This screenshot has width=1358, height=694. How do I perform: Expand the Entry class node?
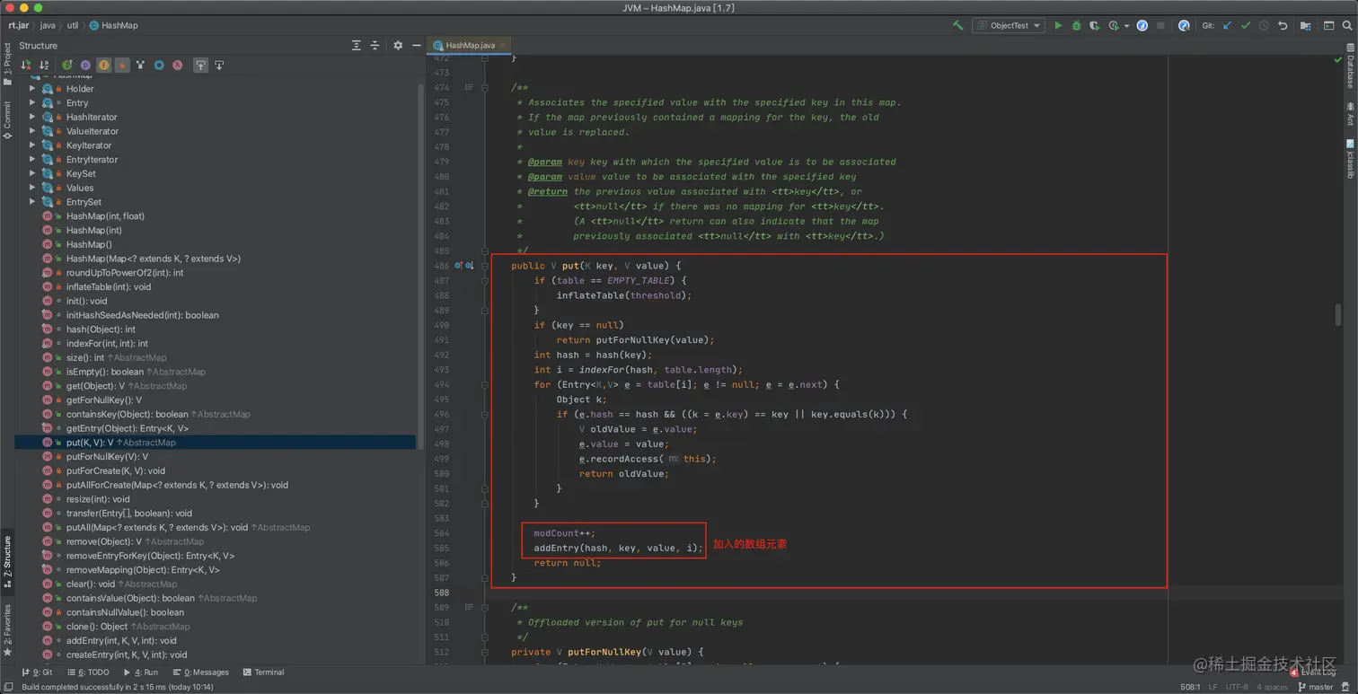coord(32,103)
